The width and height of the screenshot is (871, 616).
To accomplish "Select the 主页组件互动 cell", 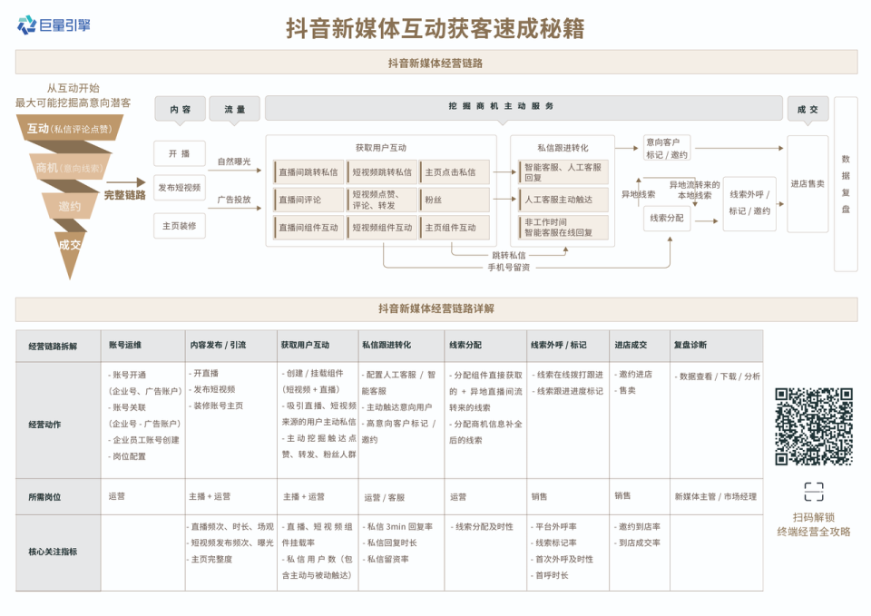I will point(455,227).
